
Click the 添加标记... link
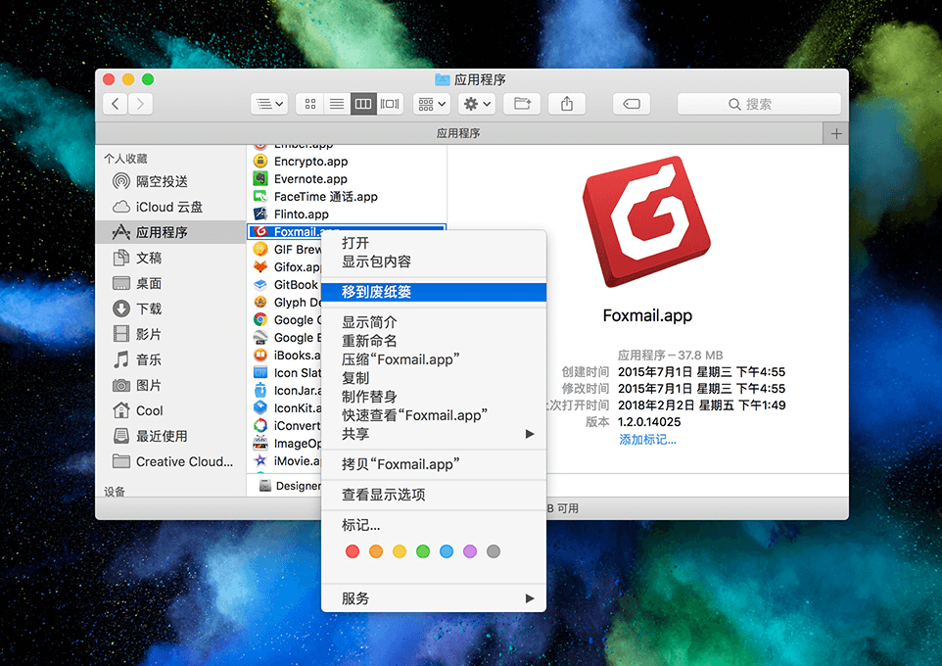[647, 440]
